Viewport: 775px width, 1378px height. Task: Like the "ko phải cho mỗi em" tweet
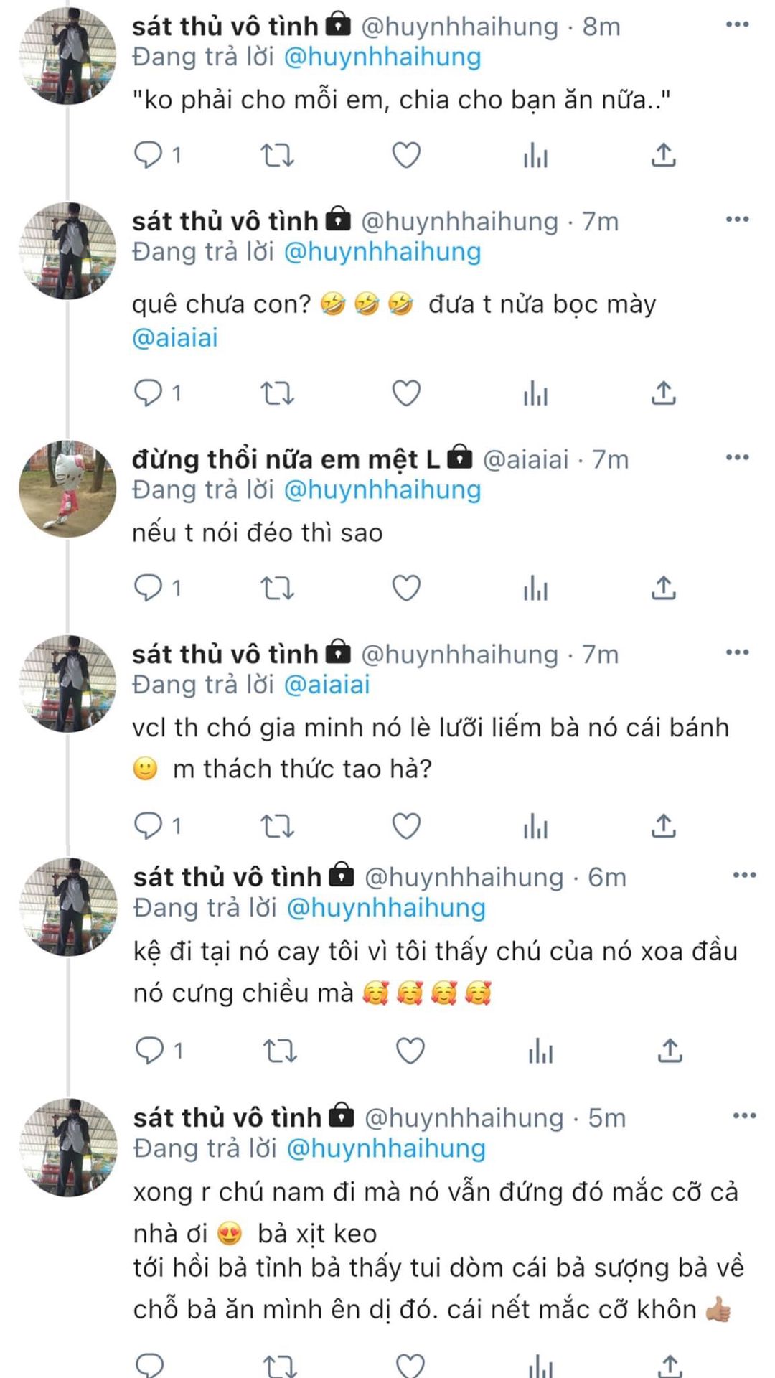pos(406,155)
